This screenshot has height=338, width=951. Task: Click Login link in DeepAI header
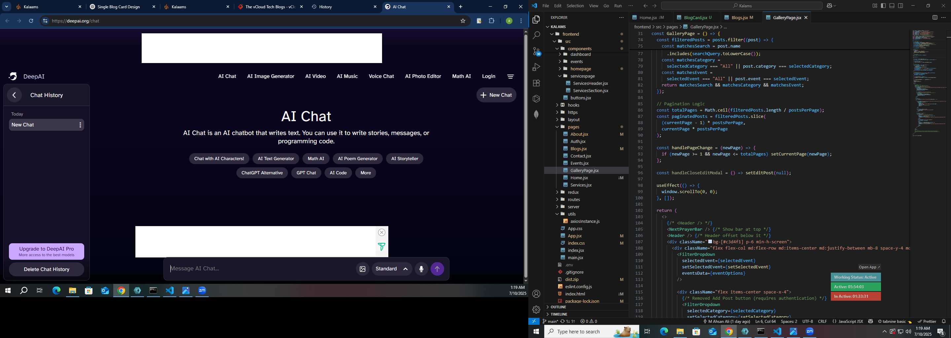pos(488,76)
